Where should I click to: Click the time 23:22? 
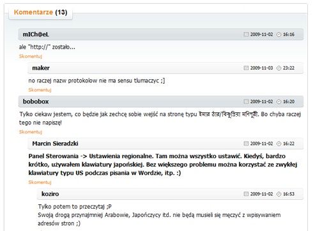tap(289, 68)
